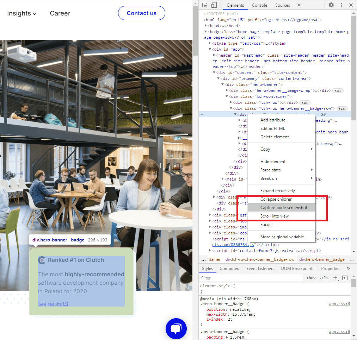Select Edit as HTML
Image resolution: width=357 pixels, height=340 pixels.
pos(282,128)
